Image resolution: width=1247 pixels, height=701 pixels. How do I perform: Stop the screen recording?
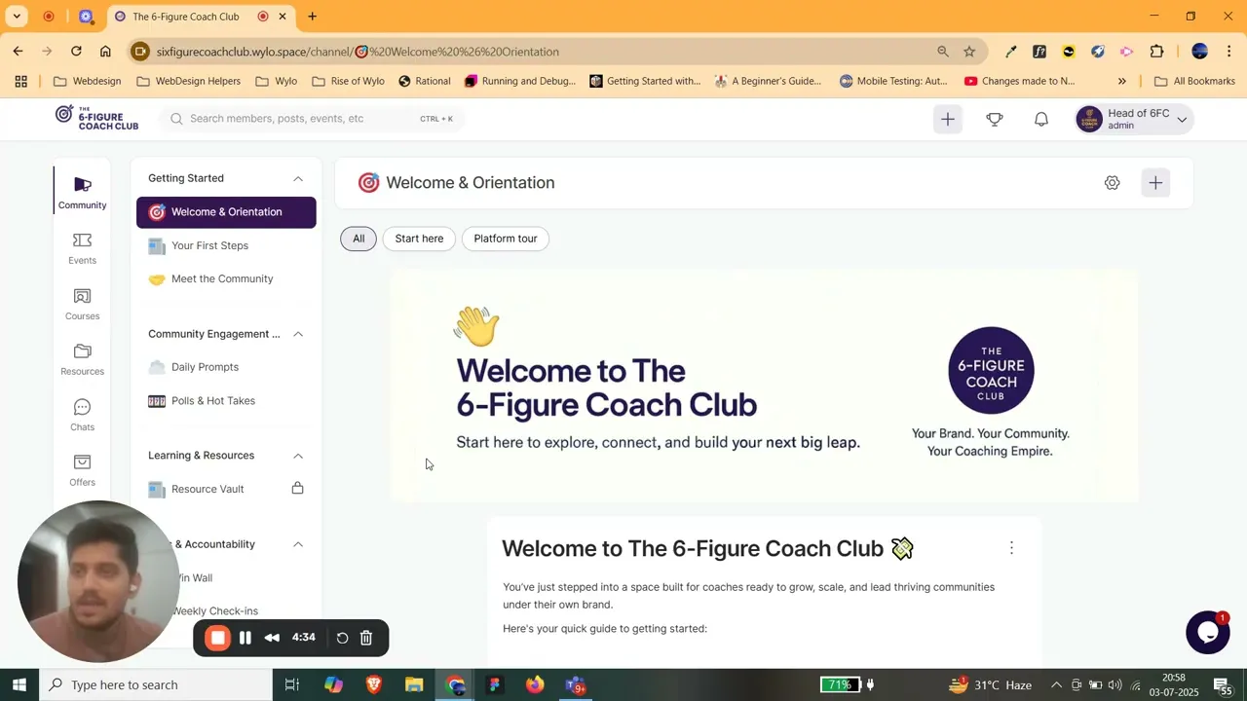pyautogui.click(x=217, y=638)
